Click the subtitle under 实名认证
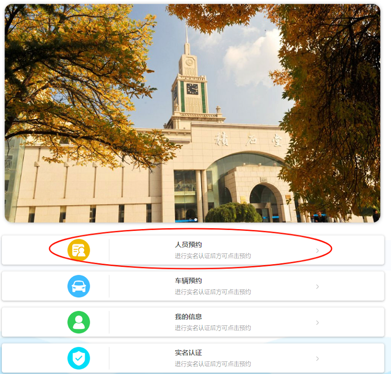This screenshot has height=374, width=391. (213, 364)
